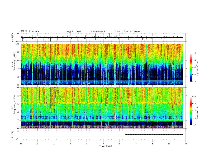
Task: Click the lower colorbar's log(PSD) label
Action: click(x=198, y=112)
